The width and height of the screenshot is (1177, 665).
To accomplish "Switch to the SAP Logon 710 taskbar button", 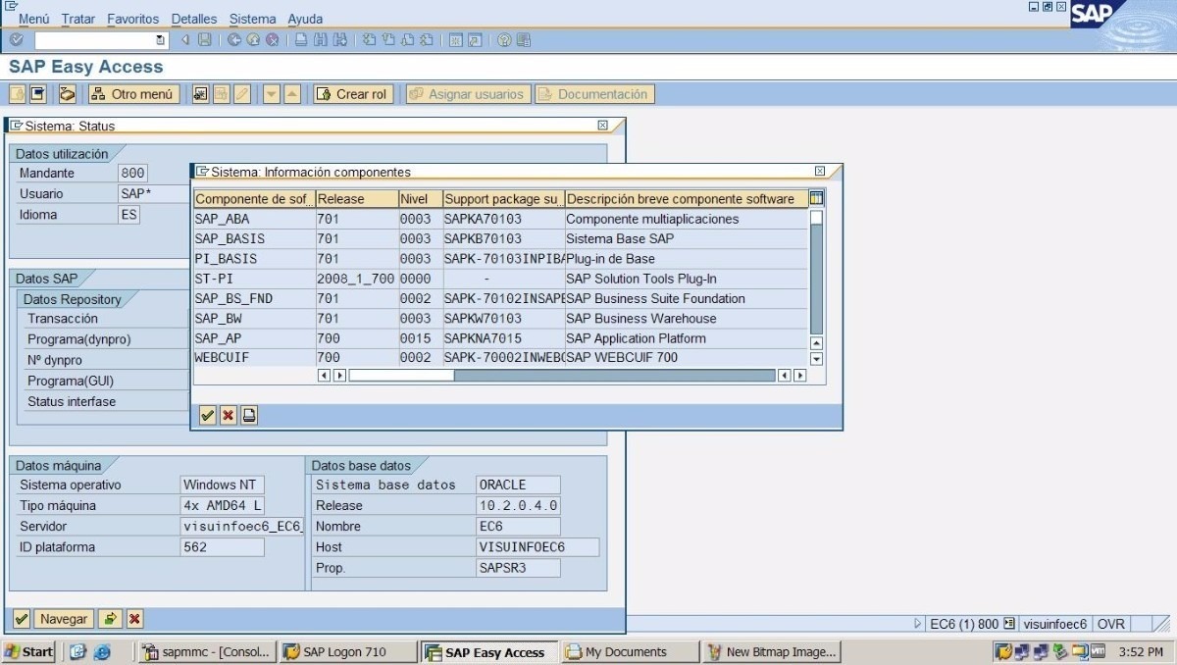I will [x=347, y=651].
